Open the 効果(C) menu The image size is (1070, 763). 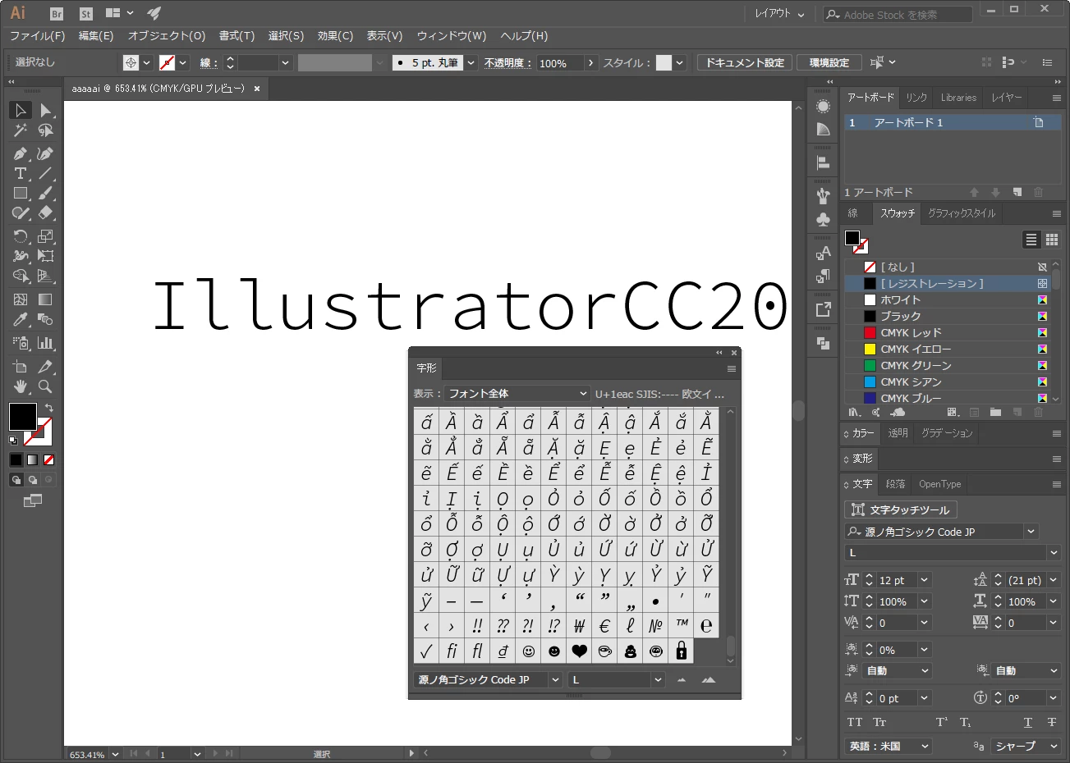pos(335,36)
